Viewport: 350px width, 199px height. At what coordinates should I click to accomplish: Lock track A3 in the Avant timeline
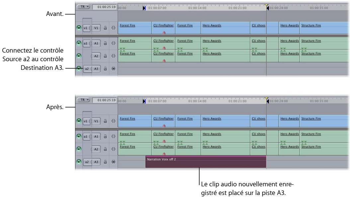[x=105, y=69]
